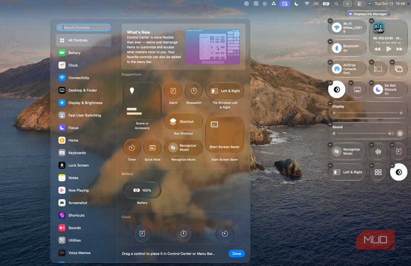Toggle AirDrop Contacts Only control
The image size is (411, 266).
click(337, 69)
